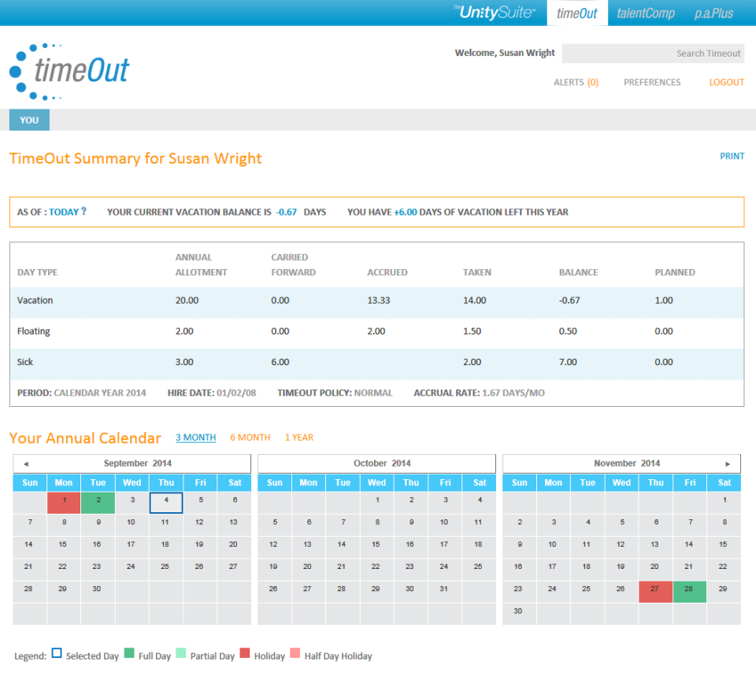The height and width of the screenshot is (683, 756).
Task: Click the Selected Day legend icon
Action: coord(56,653)
